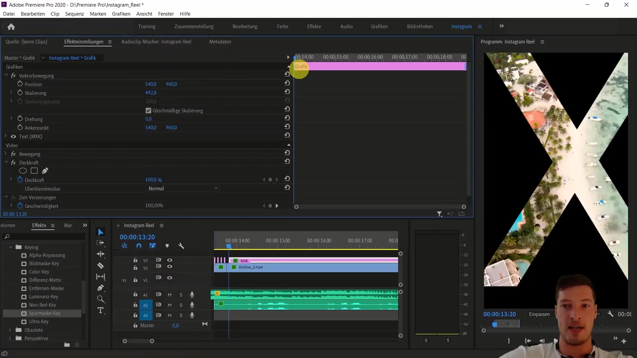
Task: Select the MXK clip on V3
Action: pyautogui.click(x=314, y=261)
